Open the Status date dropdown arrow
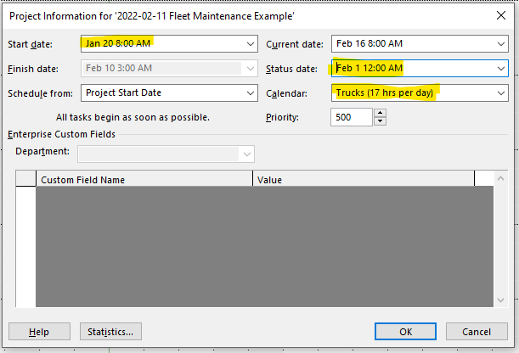 click(x=501, y=69)
